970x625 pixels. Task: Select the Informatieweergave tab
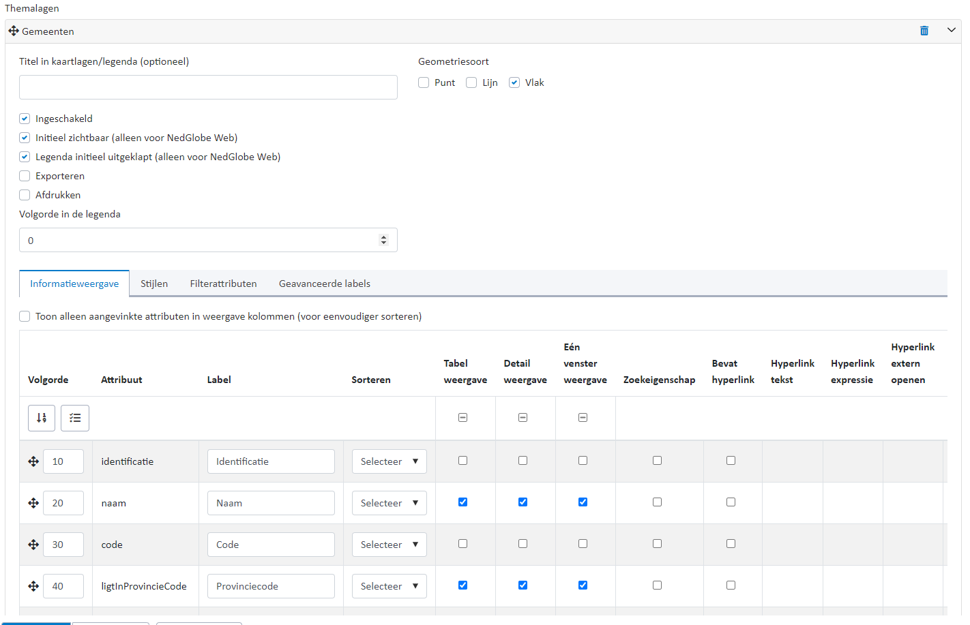pos(74,284)
